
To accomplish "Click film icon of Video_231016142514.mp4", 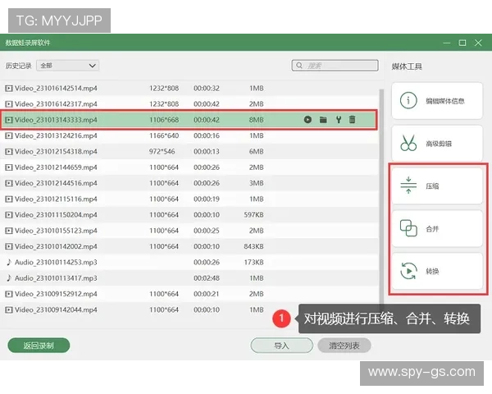I will tap(9, 89).
